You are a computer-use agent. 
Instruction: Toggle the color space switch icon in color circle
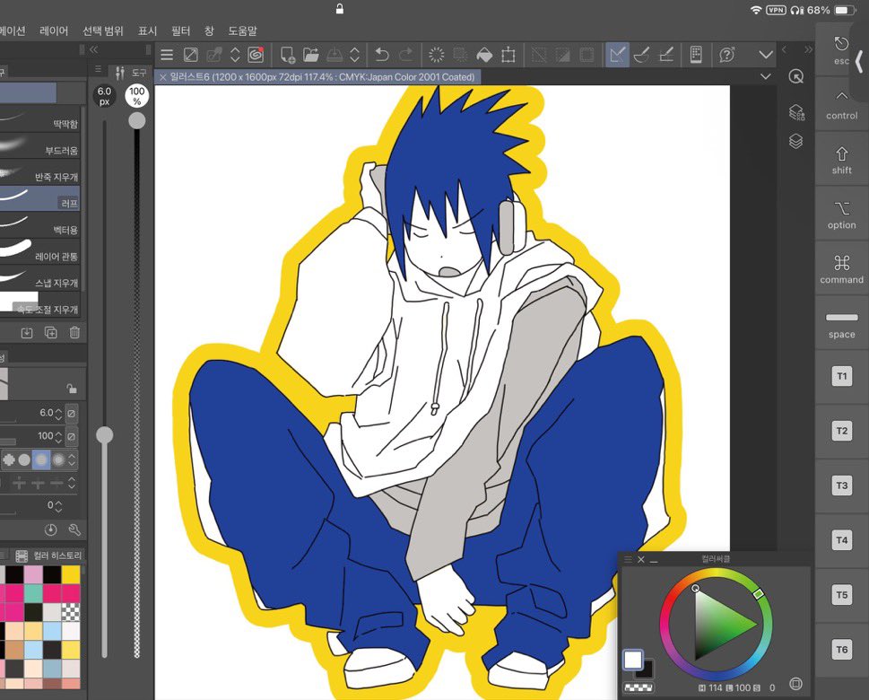[x=795, y=684]
